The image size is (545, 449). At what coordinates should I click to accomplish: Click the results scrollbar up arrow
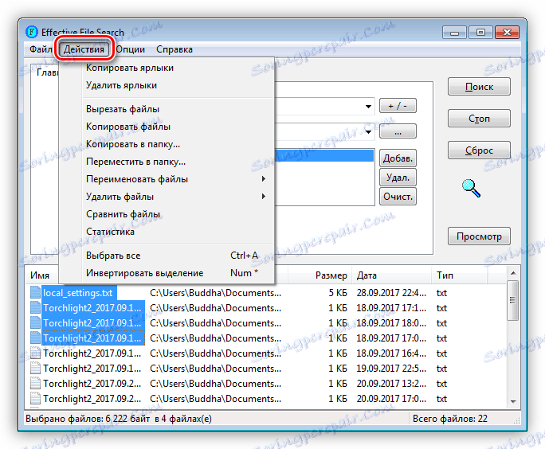pos(513,273)
